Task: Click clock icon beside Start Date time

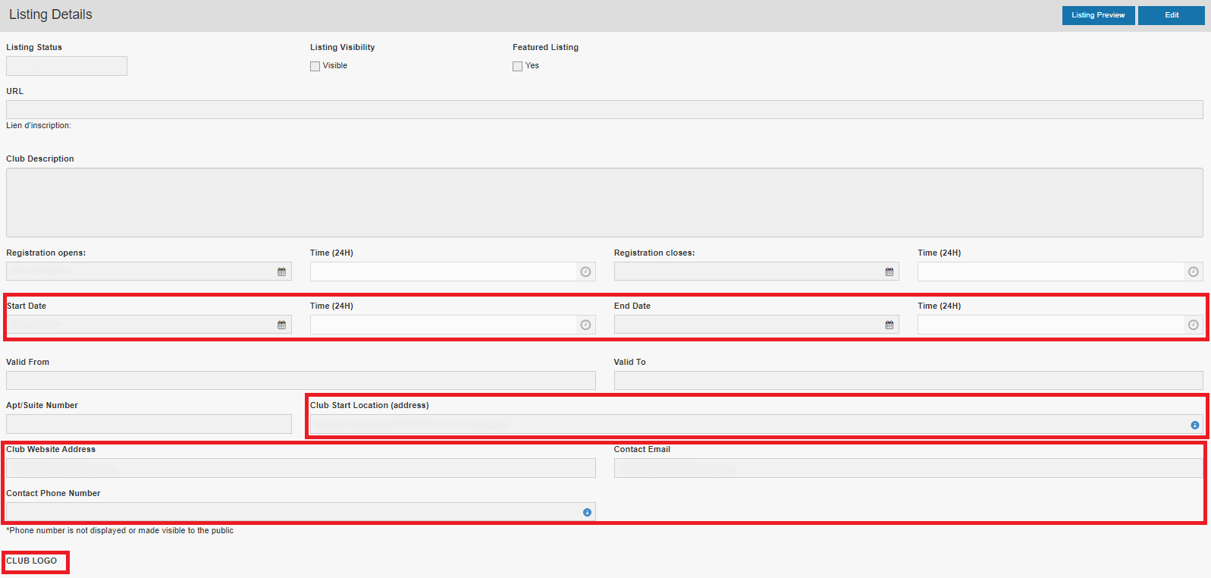Action: pos(585,325)
